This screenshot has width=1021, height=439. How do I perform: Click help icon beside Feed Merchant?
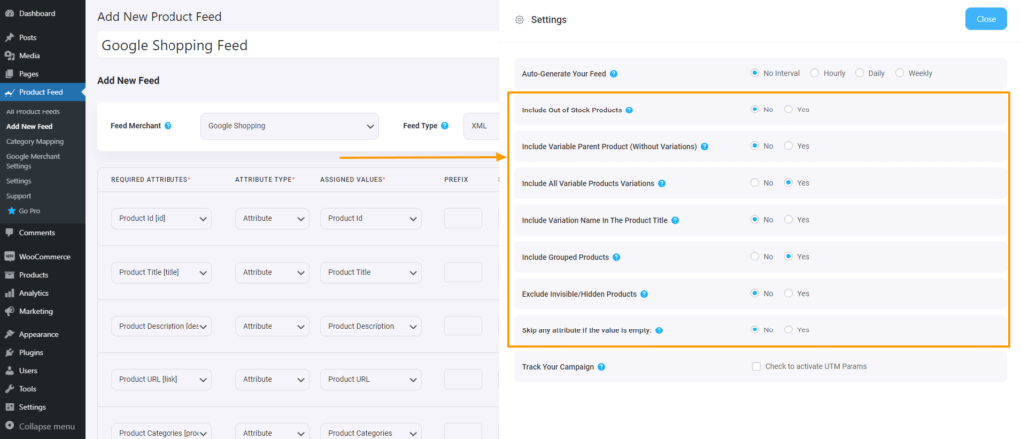tap(168, 126)
